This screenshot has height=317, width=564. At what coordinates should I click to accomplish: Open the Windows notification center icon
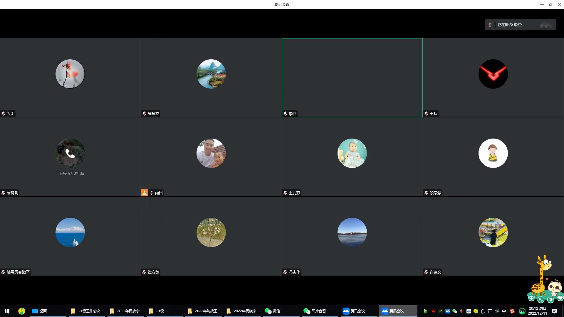click(x=554, y=311)
